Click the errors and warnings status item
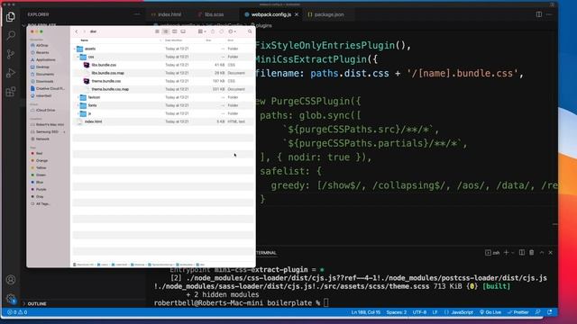The width and height of the screenshot is (577, 324). 17,312
